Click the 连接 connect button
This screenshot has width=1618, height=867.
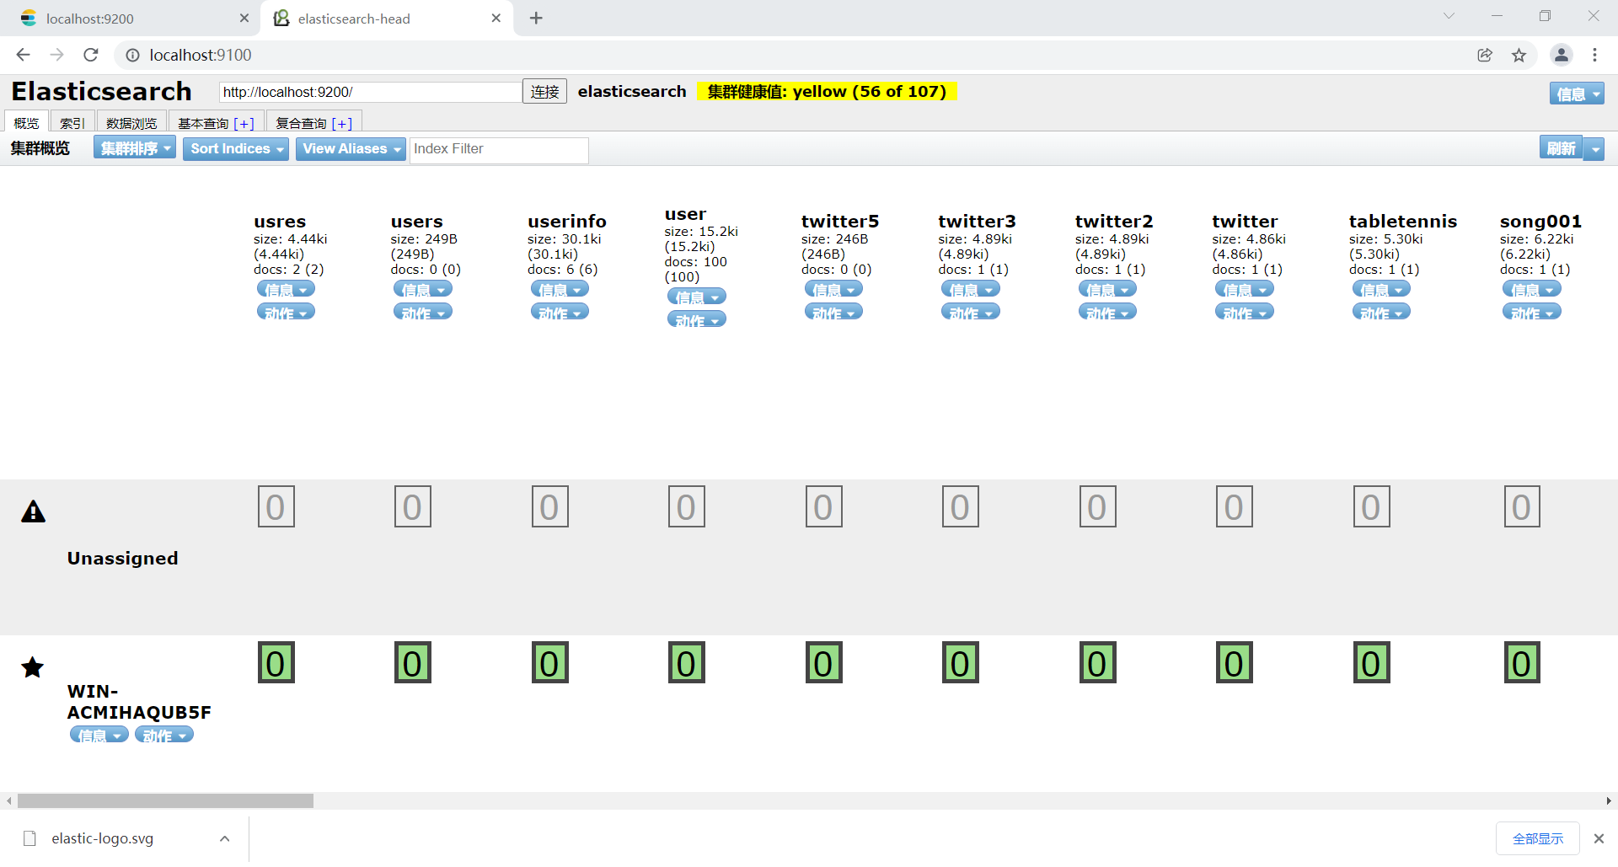[x=544, y=91]
